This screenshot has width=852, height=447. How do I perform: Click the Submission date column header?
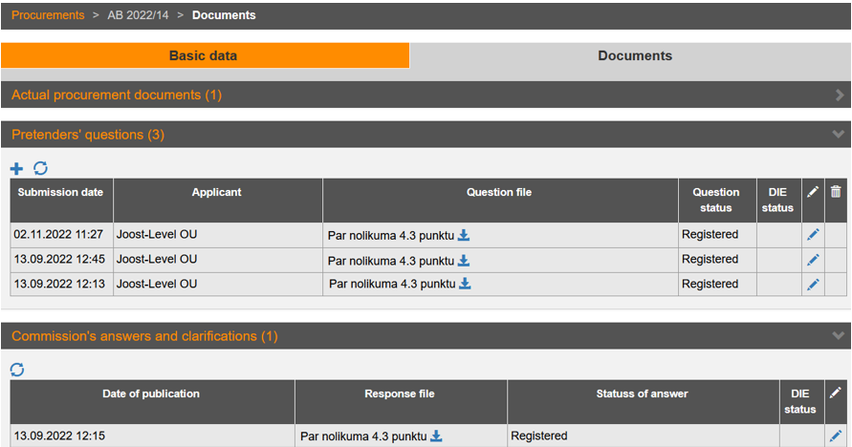click(60, 193)
